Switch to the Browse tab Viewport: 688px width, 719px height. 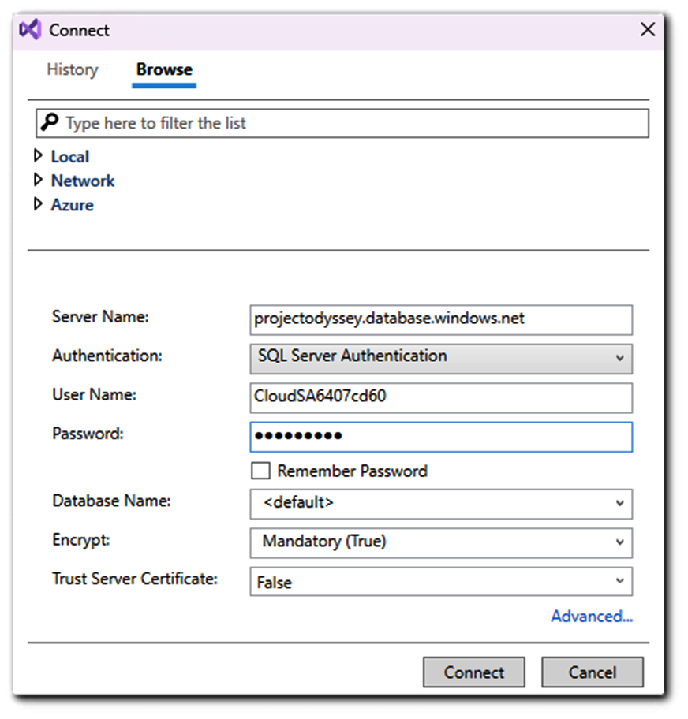pos(164,69)
